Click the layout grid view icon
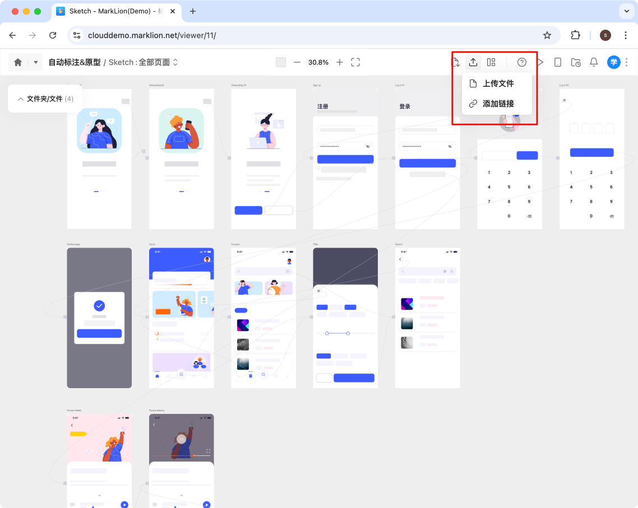 (491, 62)
